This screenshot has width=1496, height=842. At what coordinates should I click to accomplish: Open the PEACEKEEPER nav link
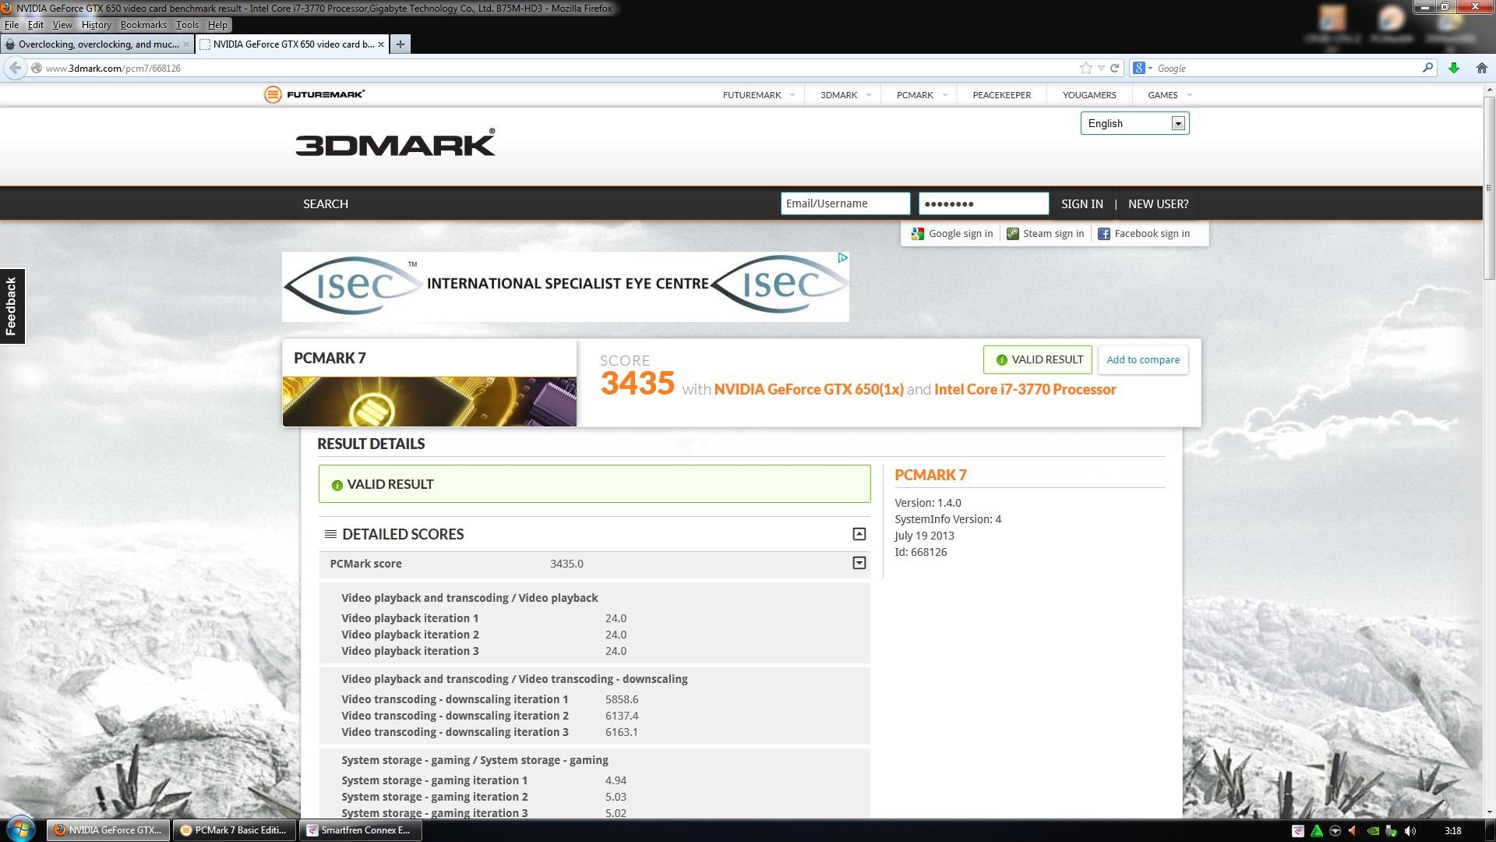tap(1002, 95)
